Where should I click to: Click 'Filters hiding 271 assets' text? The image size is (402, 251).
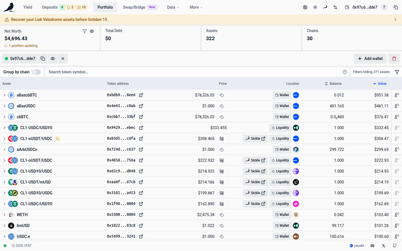[371, 72]
